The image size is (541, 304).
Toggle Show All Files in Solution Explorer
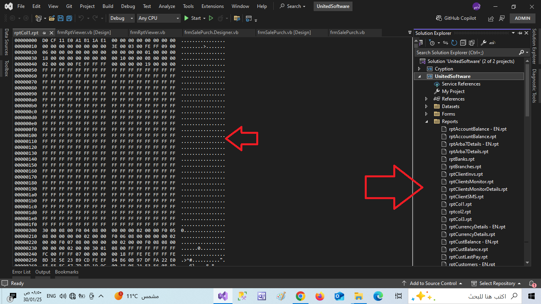(x=472, y=43)
